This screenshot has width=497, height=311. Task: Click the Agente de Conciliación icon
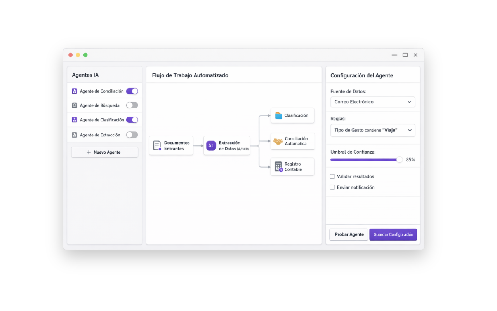point(75,91)
